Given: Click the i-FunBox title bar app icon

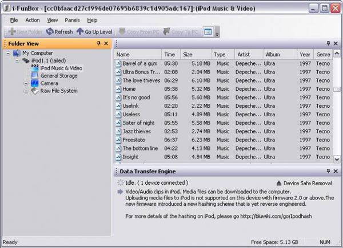Looking at the screenshot, I should 7,9.
